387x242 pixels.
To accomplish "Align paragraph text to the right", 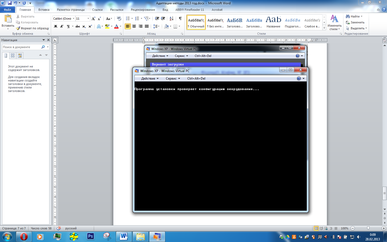I will [x=140, y=26].
